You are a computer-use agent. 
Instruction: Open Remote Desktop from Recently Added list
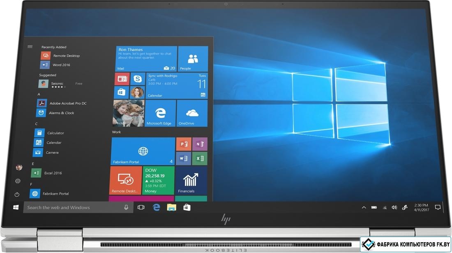click(x=60, y=55)
